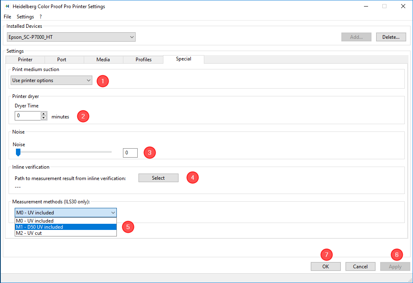Open the Settings menu
The image size is (413, 283).
25,17
